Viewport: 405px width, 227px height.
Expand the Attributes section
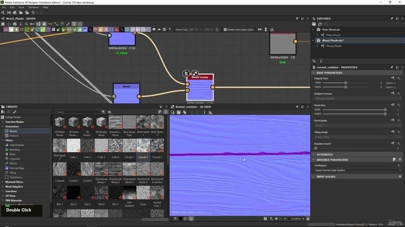click(314, 154)
